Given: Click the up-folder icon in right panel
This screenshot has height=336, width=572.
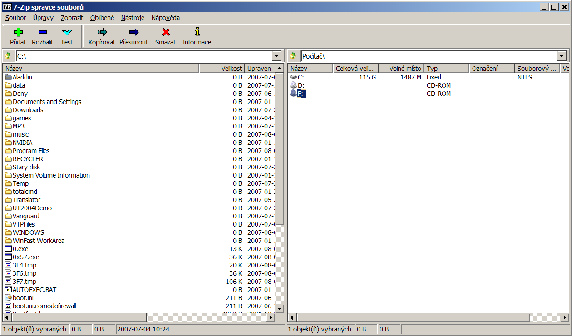Looking at the screenshot, I should (x=293, y=56).
